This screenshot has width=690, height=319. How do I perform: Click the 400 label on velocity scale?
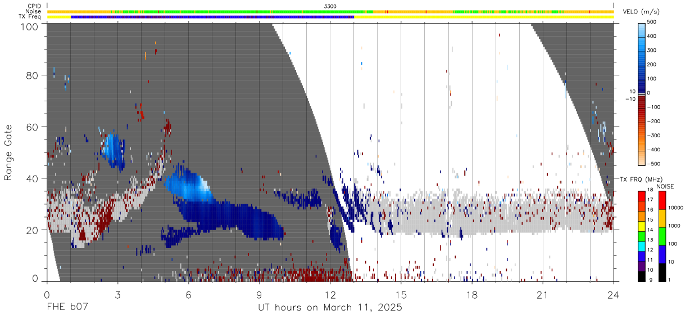(x=652, y=36)
